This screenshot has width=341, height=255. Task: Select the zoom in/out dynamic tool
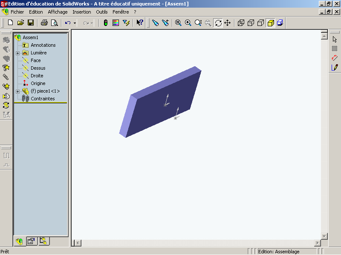[x=198, y=23]
